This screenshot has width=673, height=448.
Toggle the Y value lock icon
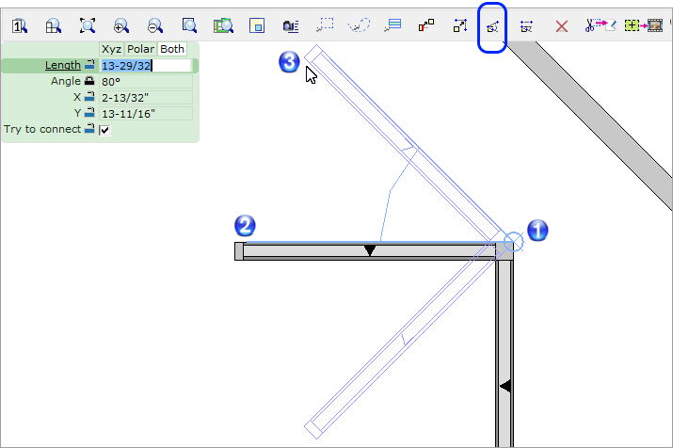point(89,113)
